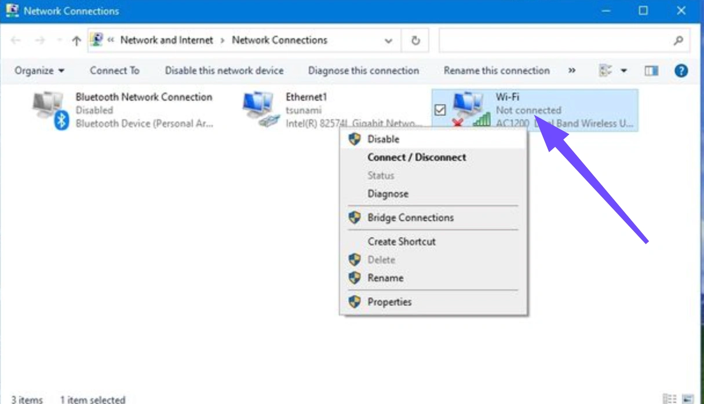Expand the address bar history dropdown
Image resolution: width=704 pixels, height=404 pixels.
[x=388, y=41]
